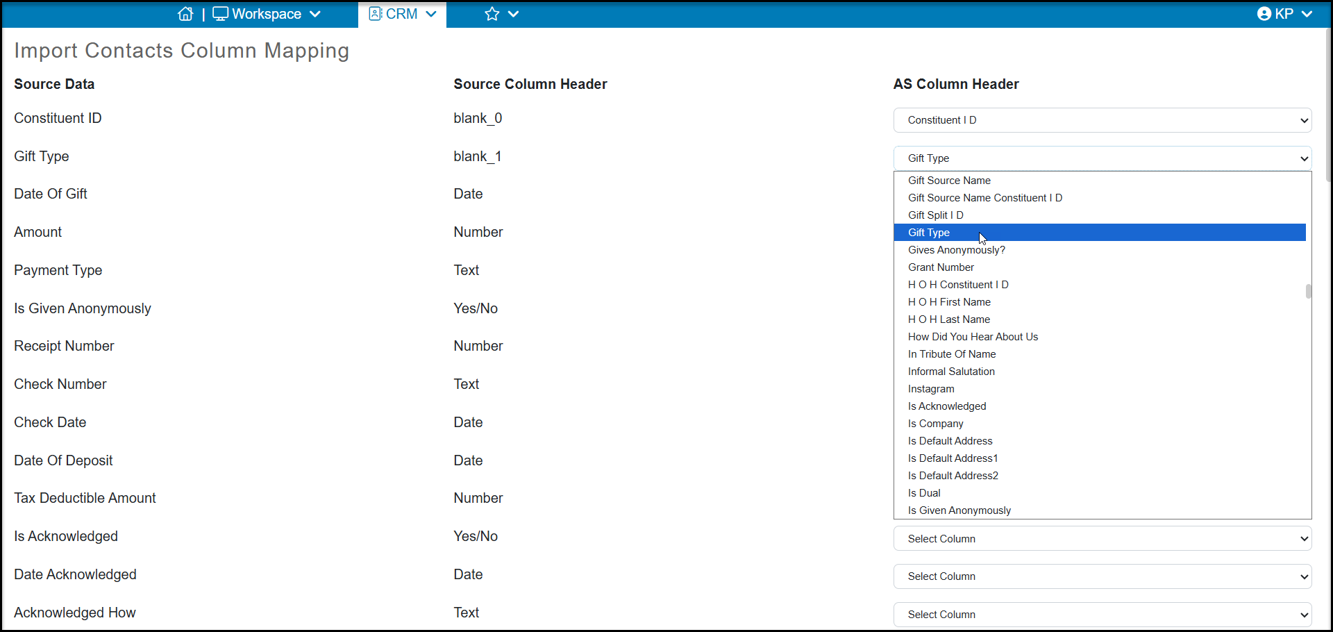This screenshot has height=632, width=1333.
Task: Expand the CRM menu chevron
Action: coord(431,14)
